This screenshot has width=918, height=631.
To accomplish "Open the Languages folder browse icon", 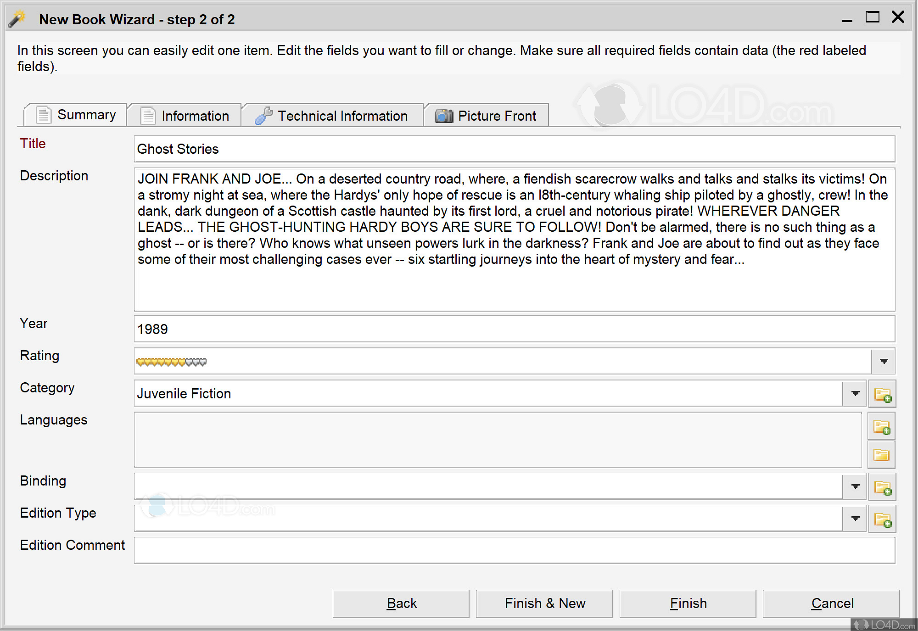I will pyautogui.click(x=882, y=455).
